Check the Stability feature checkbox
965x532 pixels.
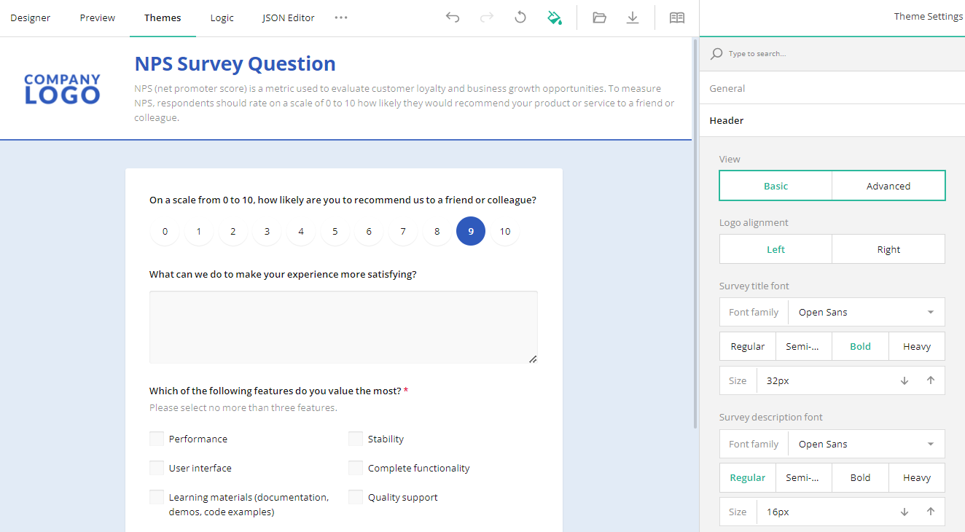[355, 438]
